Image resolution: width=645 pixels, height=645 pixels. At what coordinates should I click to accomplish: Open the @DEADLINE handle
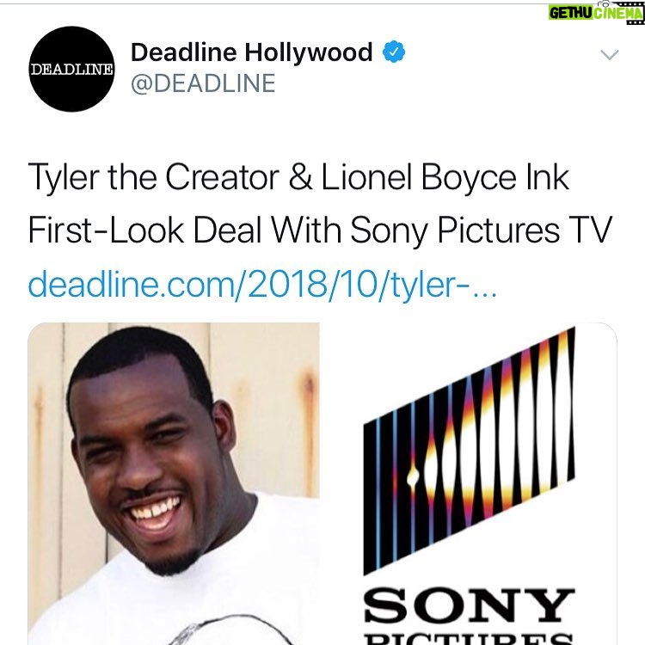point(203,83)
